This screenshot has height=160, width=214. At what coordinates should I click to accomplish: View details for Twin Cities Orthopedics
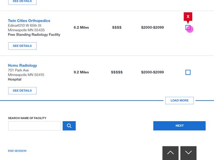point(22,46)
